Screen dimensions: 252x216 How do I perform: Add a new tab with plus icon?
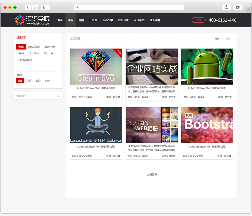(249, 10)
